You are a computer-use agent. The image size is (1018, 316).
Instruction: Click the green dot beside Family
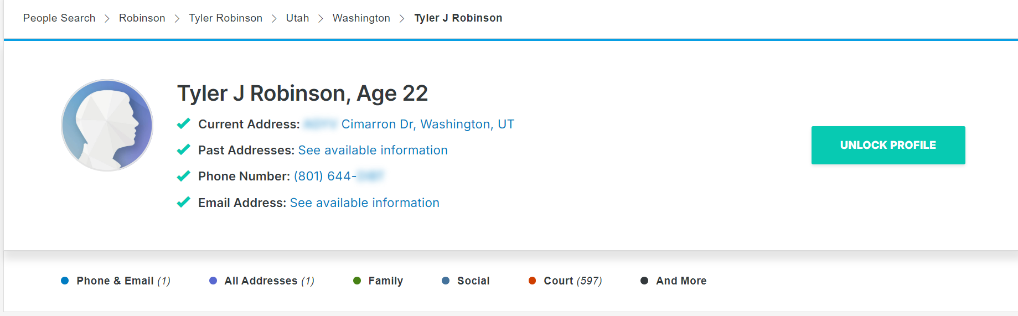pos(357,281)
